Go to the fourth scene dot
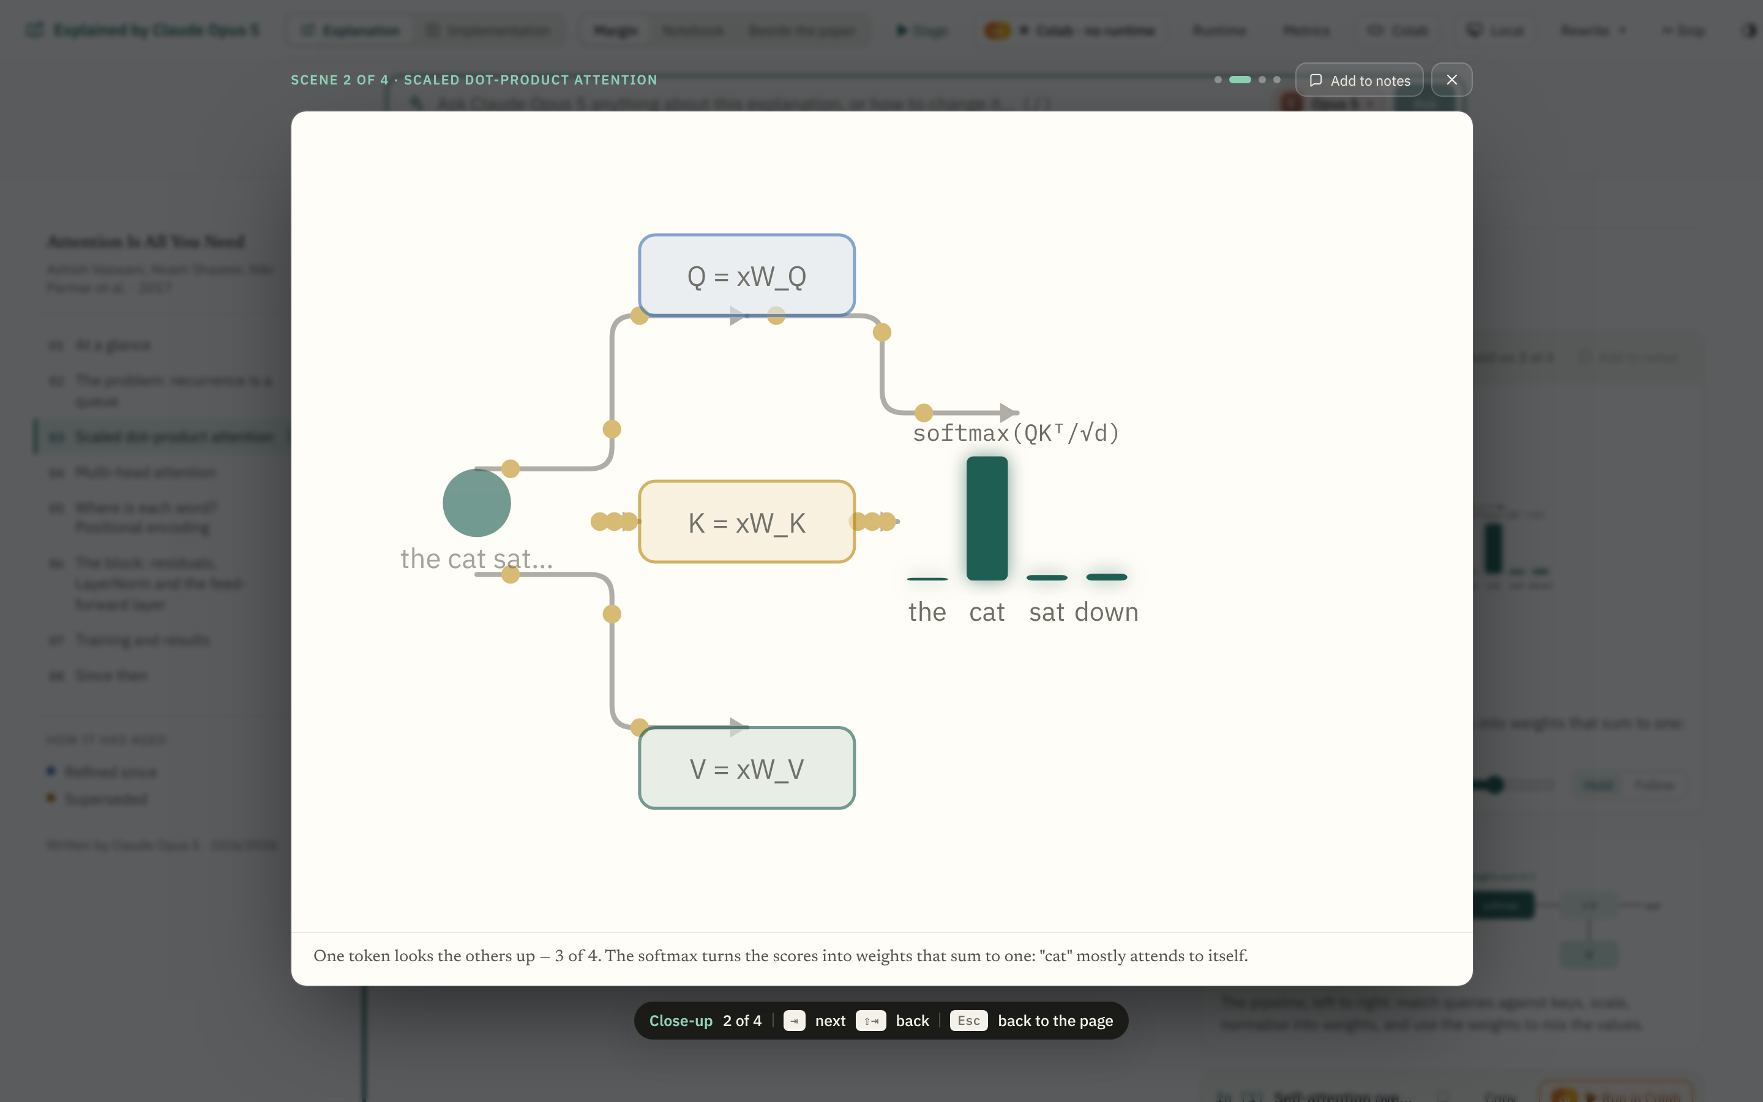Viewport: 1763px width, 1102px height. tap(1277, 80)
